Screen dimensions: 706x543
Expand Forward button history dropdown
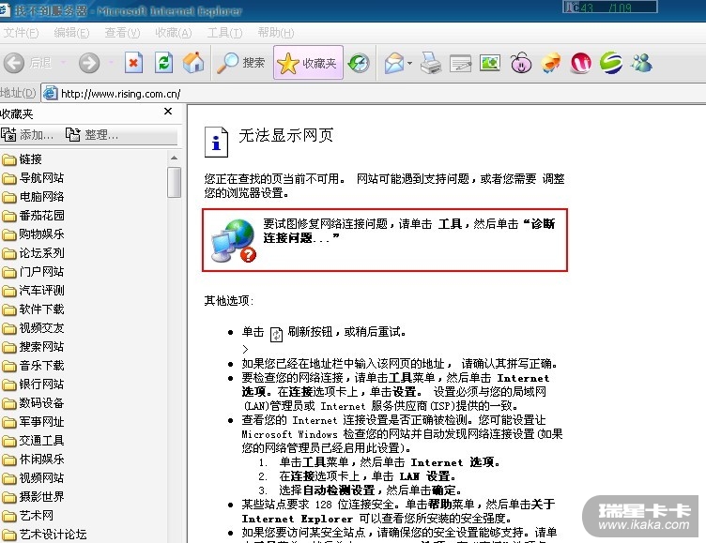pos(111,63)
